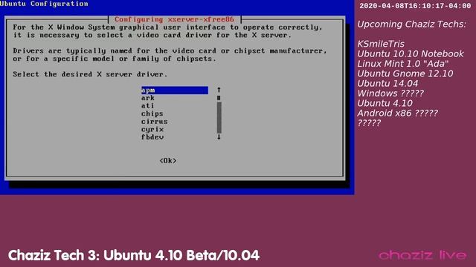Viewport: 476px width, 267px height.
Task: Click the scroll up arrow of driver list
Action: [219, 90]
